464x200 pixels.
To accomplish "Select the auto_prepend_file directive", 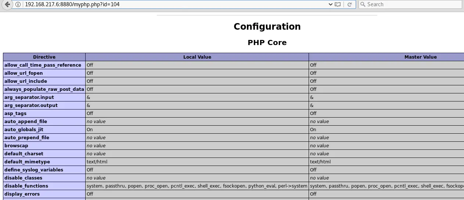I will [44, 137].
